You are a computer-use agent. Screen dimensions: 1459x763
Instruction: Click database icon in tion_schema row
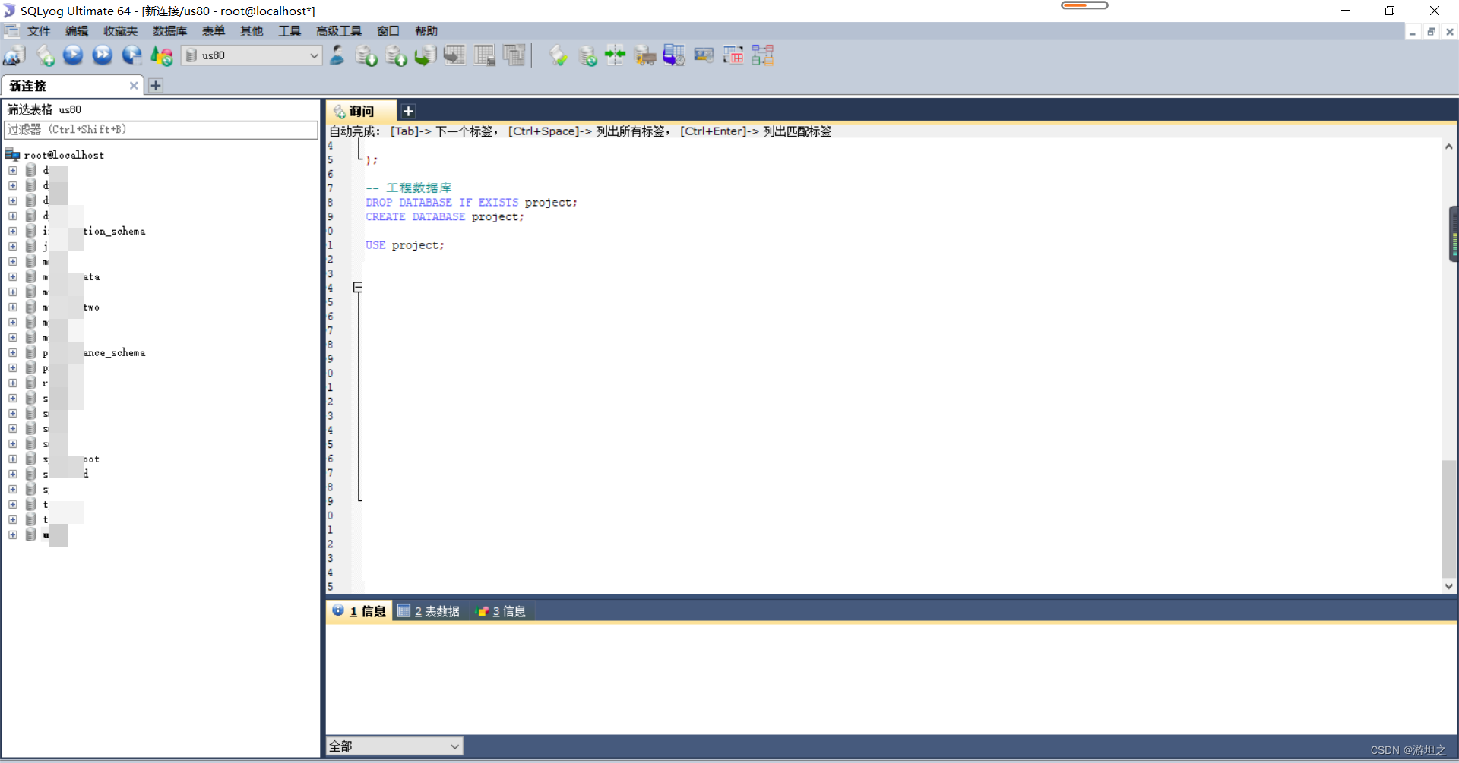[31, 231]
